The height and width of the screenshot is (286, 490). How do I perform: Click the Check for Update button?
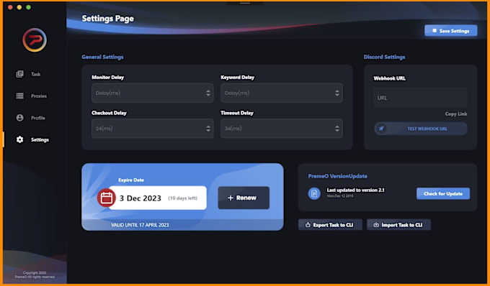[x=443, y=193]
